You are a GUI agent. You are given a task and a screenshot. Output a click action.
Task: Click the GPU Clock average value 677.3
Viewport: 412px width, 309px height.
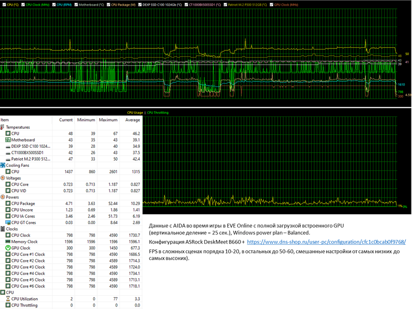(x=135, y=248)
